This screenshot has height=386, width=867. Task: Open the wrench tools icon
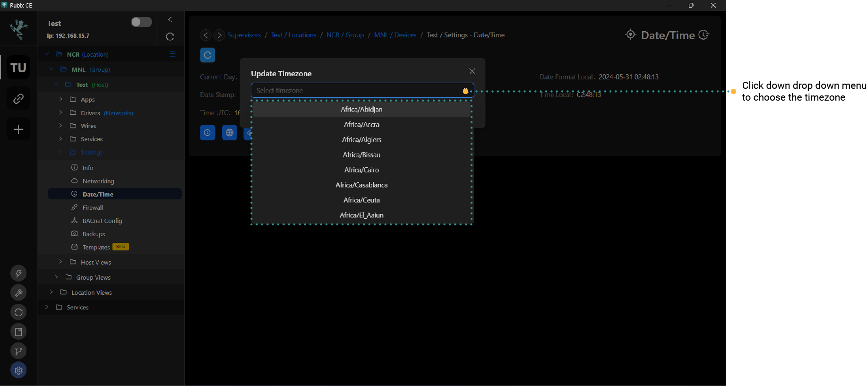(x=18, y=293)
